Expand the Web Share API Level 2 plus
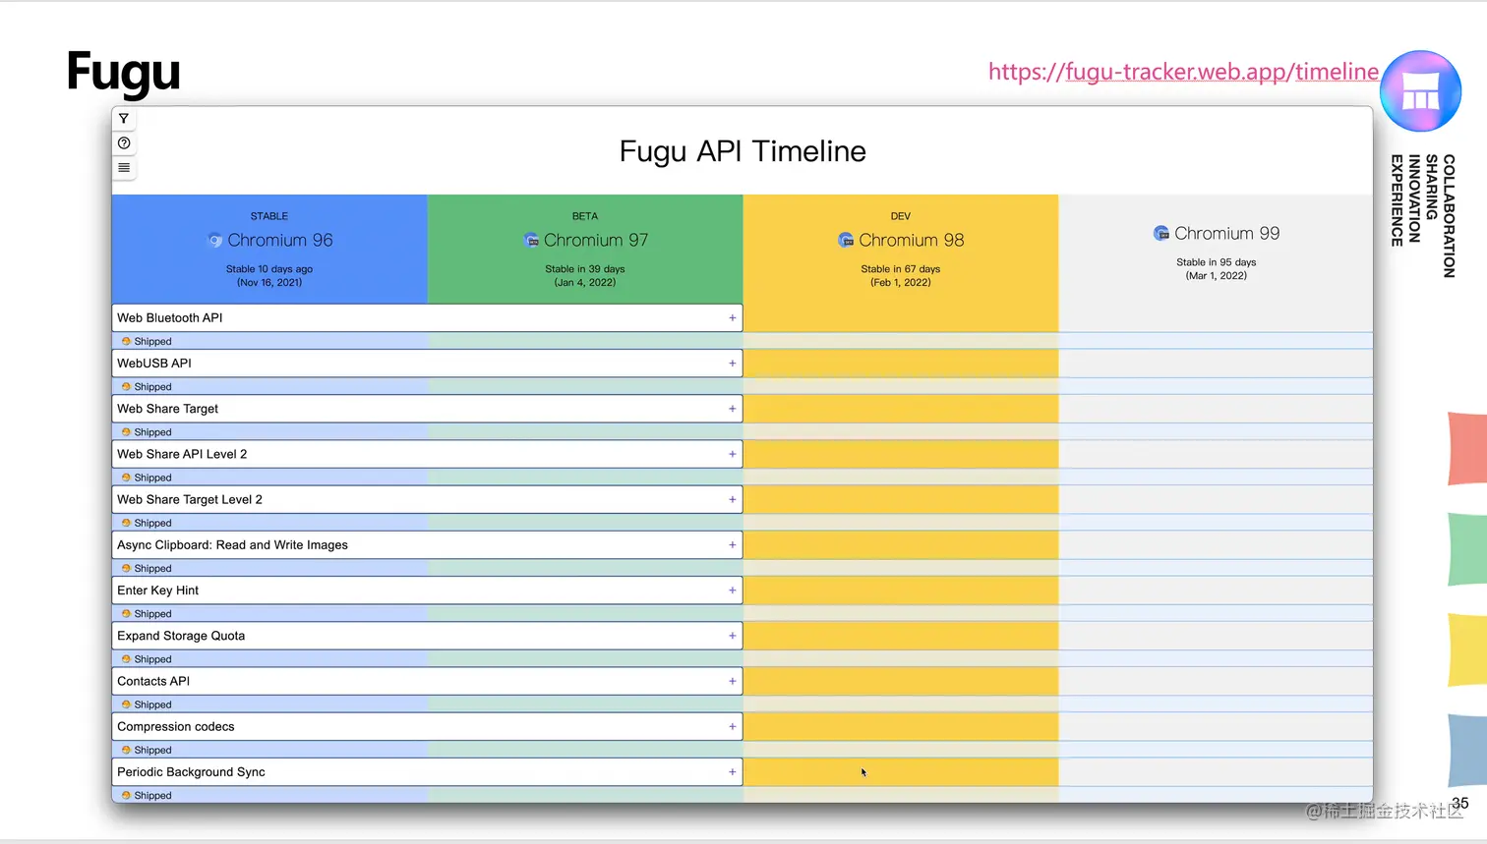 click(732, 454)
